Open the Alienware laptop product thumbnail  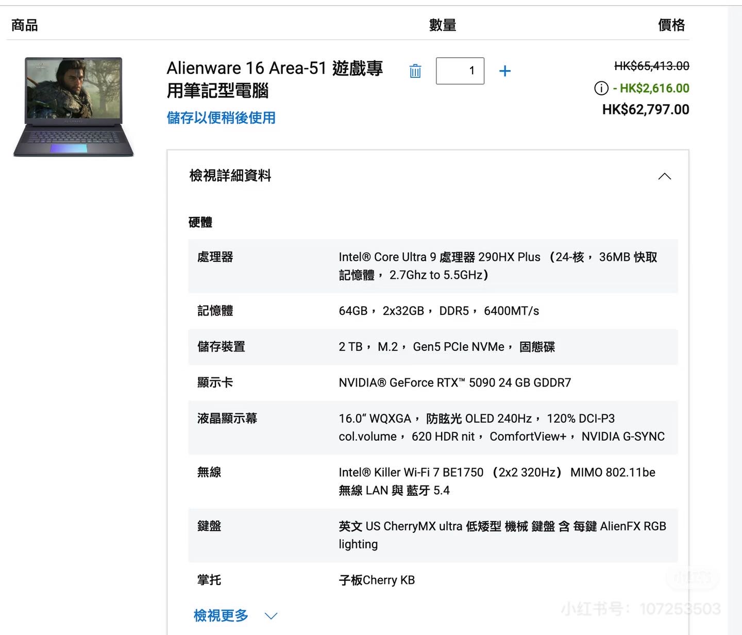coord(74,107)
